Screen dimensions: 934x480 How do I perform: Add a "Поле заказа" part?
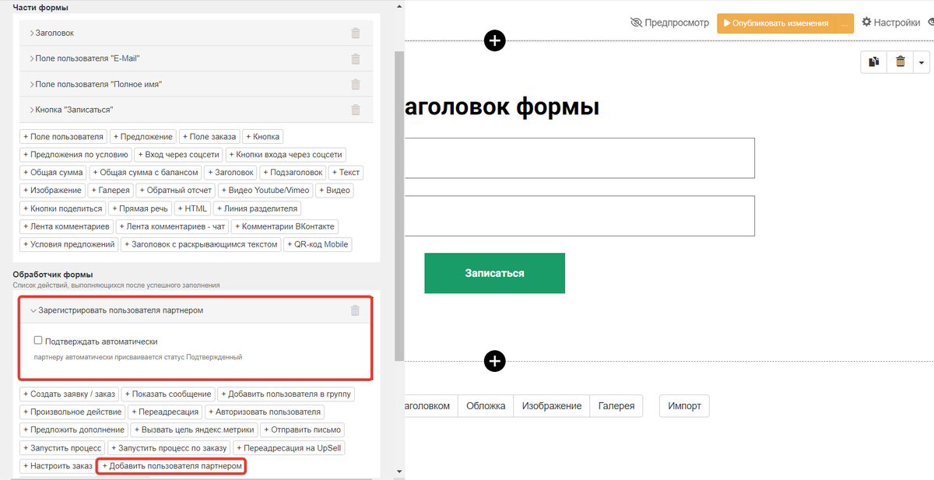point(209,137)
